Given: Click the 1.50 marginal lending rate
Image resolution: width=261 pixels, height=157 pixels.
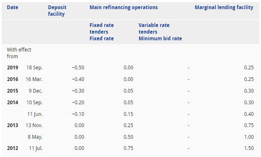Looking at the screenshot, I should point(249,148).
